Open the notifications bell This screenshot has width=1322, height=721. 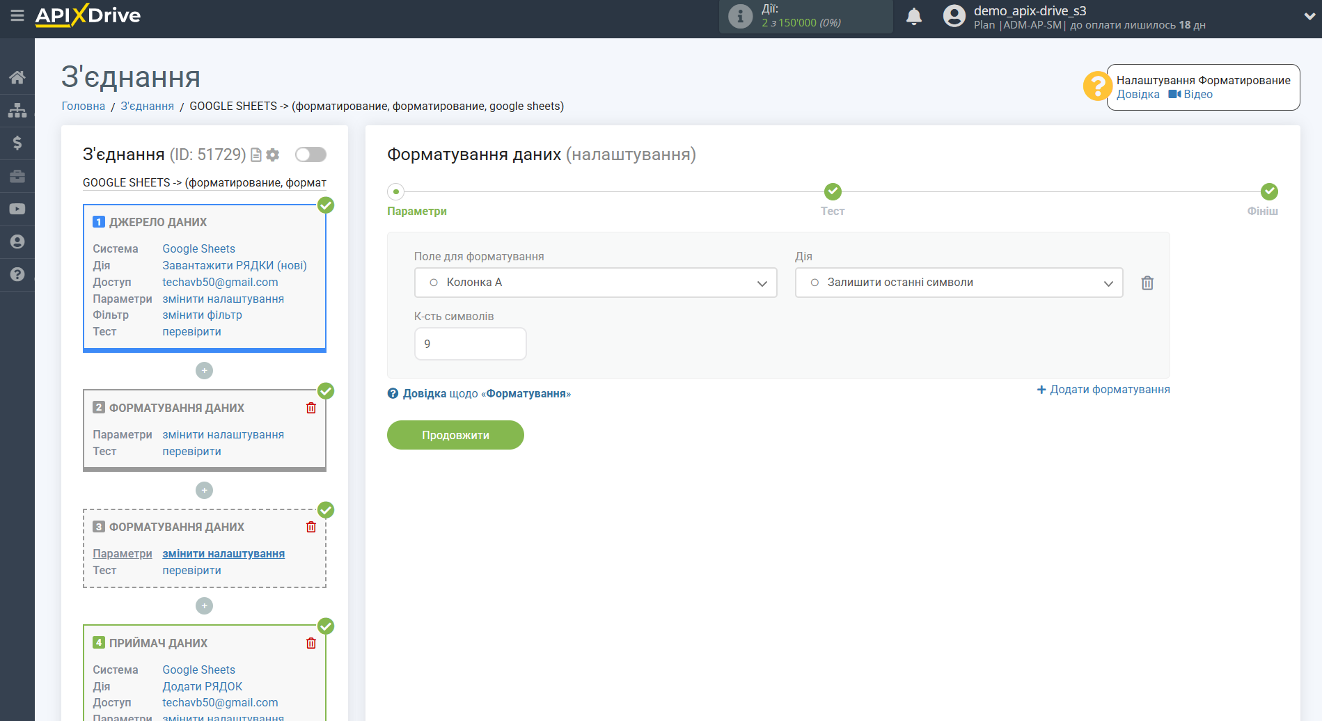click(914, 16)
